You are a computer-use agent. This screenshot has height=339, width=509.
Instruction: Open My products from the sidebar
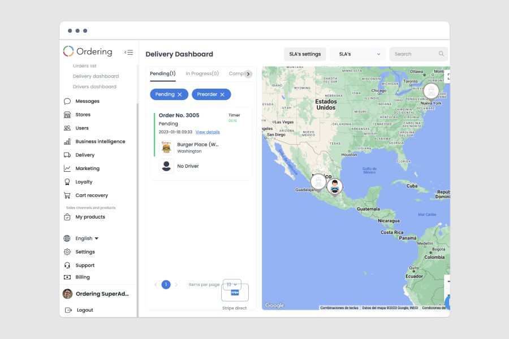click(x=90, y=217)
